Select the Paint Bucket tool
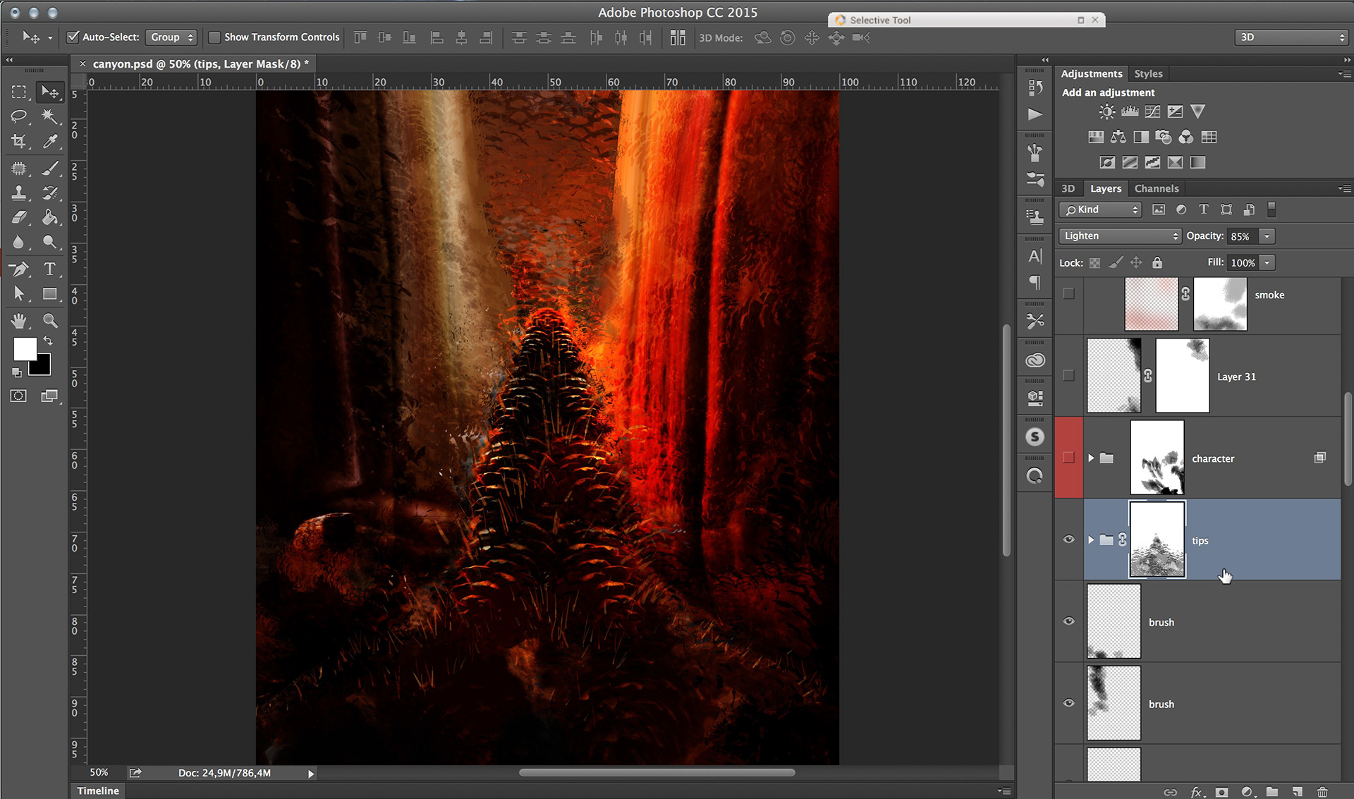1354x799 pixels. [x=49, y=217]
